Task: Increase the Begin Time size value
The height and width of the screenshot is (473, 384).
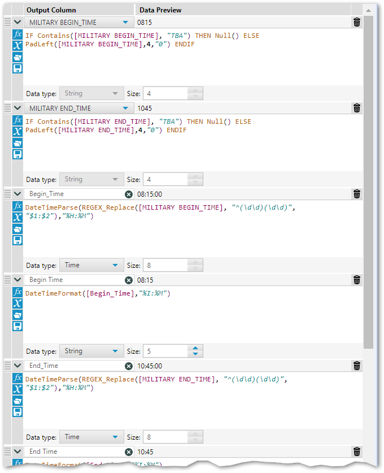Action: click(x=195, y=348)
